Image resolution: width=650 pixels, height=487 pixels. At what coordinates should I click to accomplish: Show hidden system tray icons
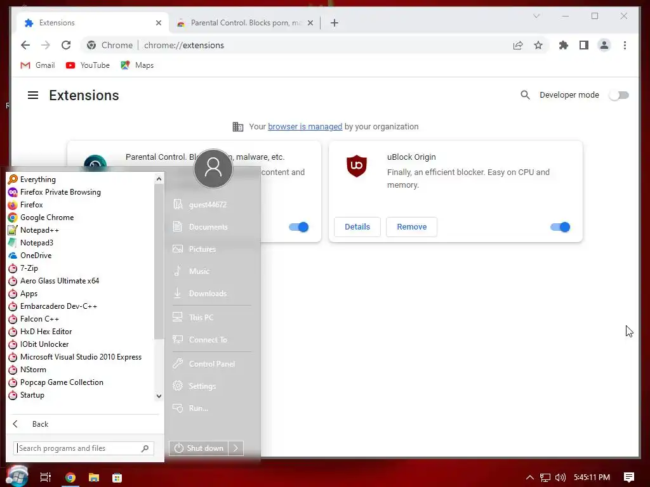pos(530,477)
